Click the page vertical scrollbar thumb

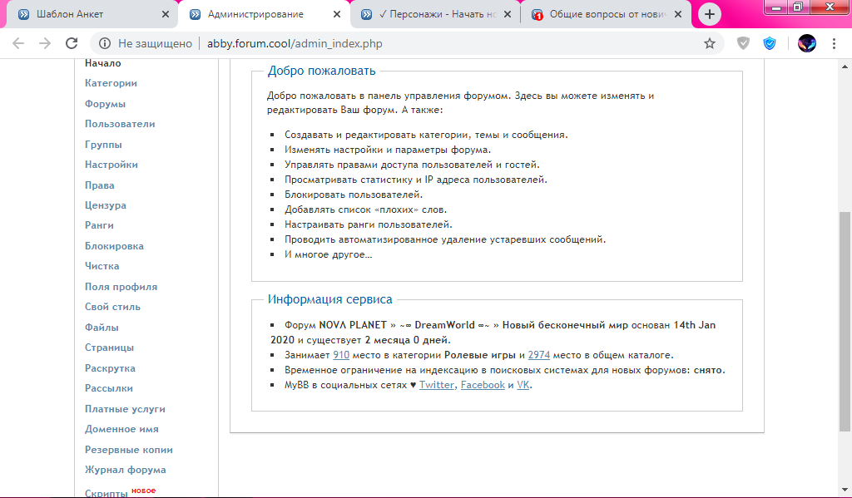[x=845, y=320]
